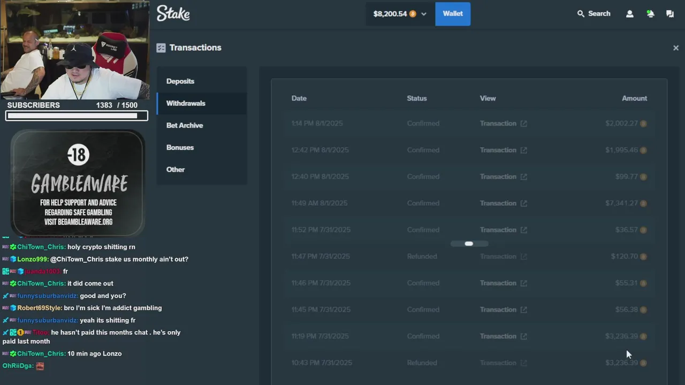
Task: Click the 10:43 PM 7/31/2025 date
Action: coord(322,363)
